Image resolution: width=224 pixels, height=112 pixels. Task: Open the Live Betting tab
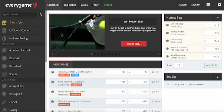point(70,5)
